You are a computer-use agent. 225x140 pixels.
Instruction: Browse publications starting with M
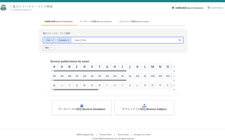pos(153,67)
